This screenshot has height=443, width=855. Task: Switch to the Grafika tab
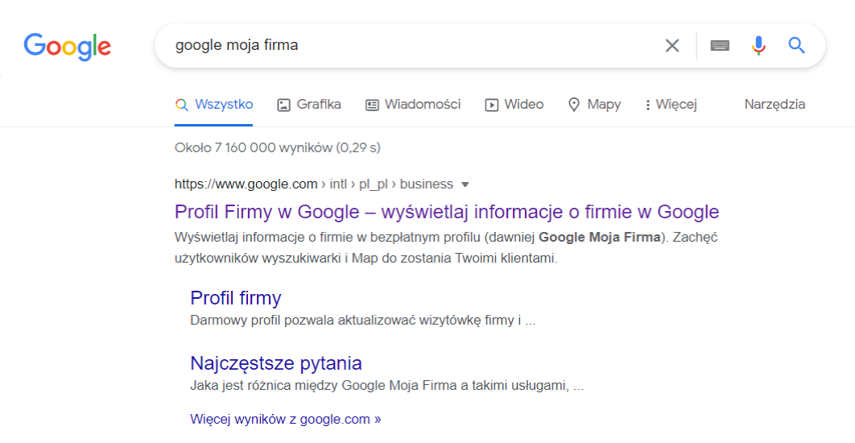click(x=309, y=104)
